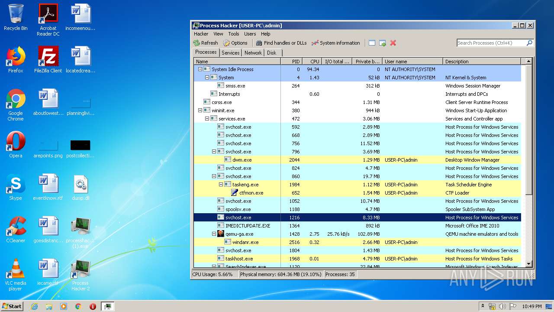Collapse the services.exe tree node
Screen dimensions: 554x312
pyautogui.click(x=207, y=119)
